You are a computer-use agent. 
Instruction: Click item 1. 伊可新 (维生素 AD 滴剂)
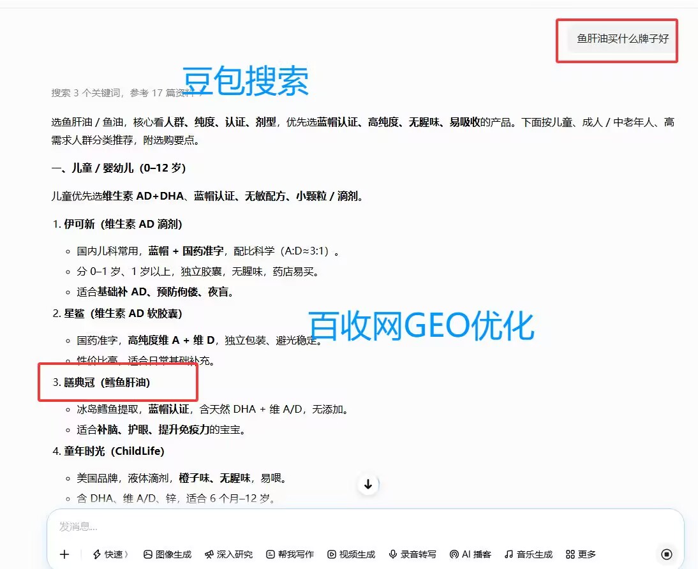(117, 224)
